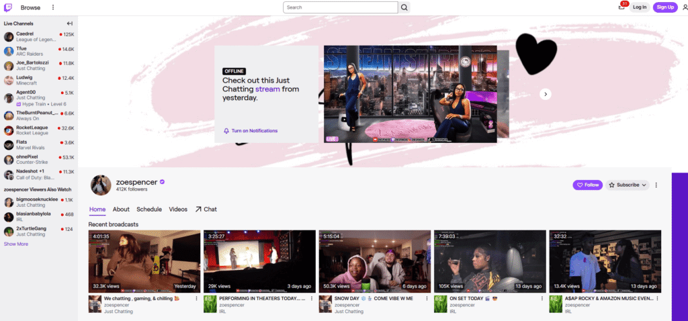
Task: Open options for ON SET TODAY video
Action: point(542,298)
